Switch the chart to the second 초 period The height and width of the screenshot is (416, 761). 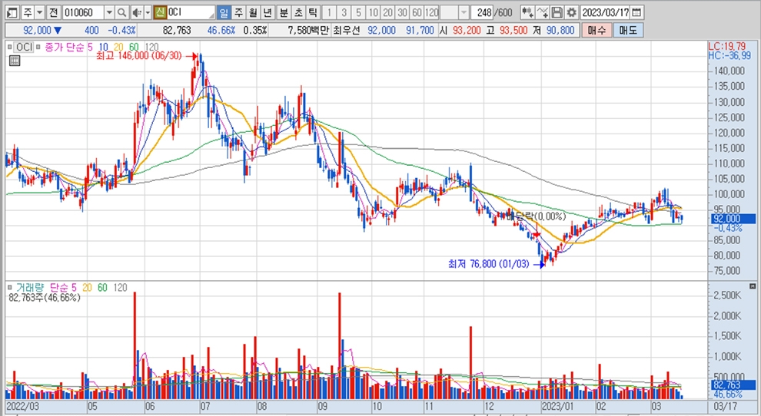click(x=298, y=12)
